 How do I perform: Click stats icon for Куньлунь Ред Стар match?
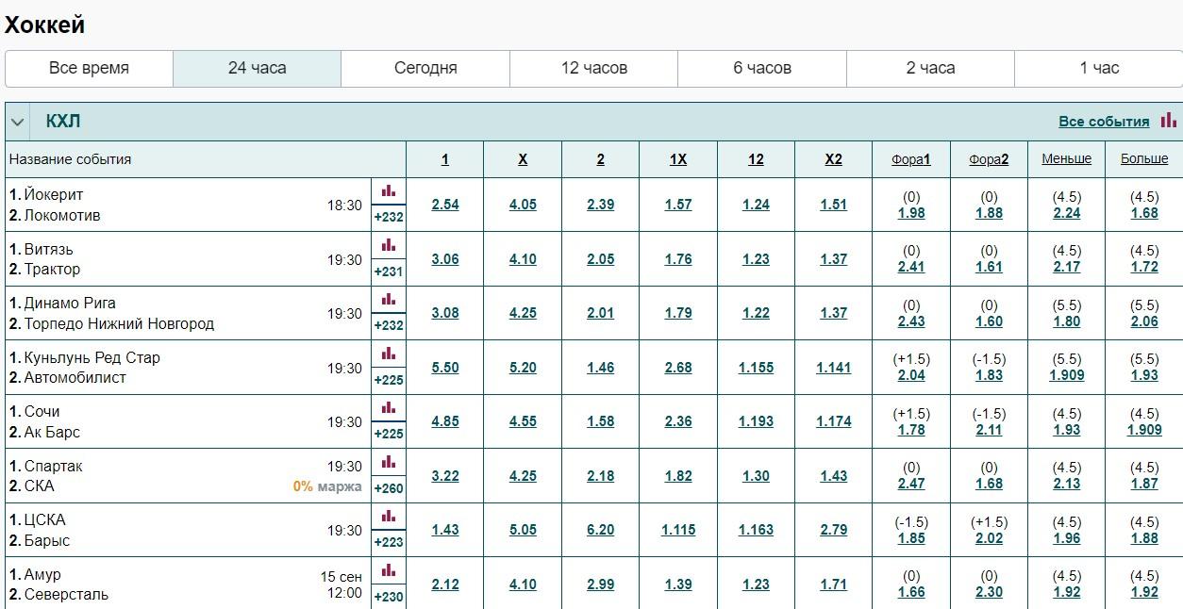[389, 354]
